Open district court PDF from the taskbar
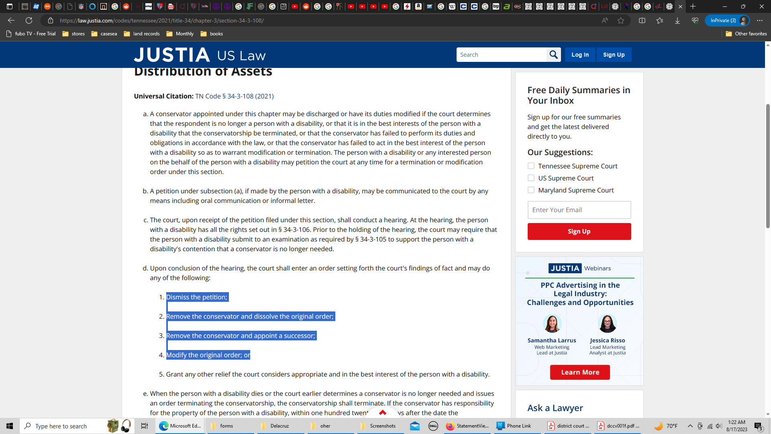This screenshot has width=771, height=434. pyautogui.click(x=568, y=426)
